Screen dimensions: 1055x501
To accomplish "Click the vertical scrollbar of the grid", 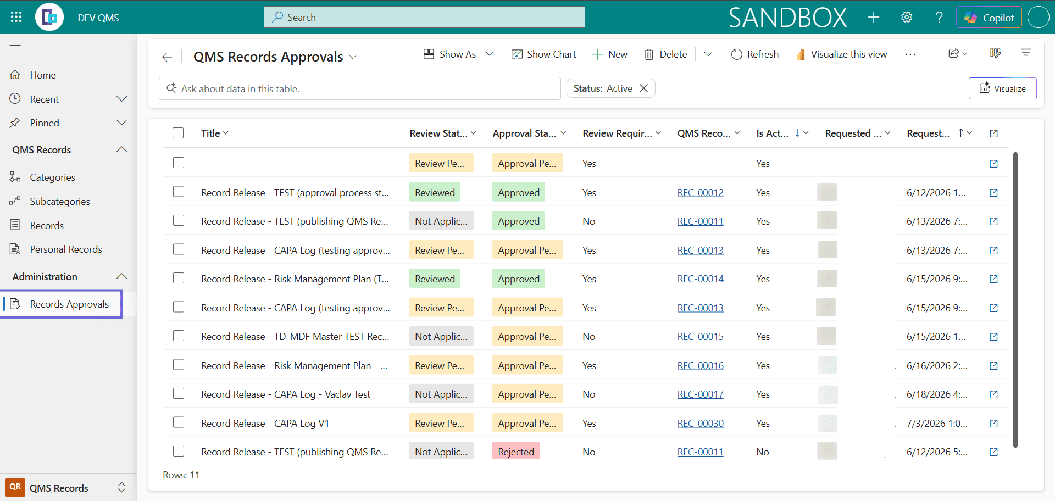I will tap(1015, 299).
